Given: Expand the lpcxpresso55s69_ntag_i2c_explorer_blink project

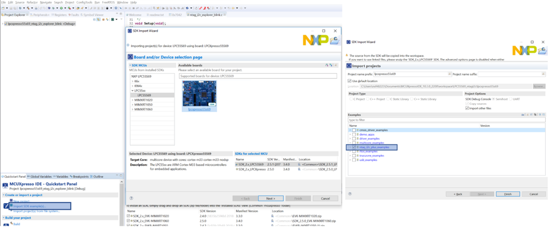Looking at the screenshot, I should tap(2, 24).
